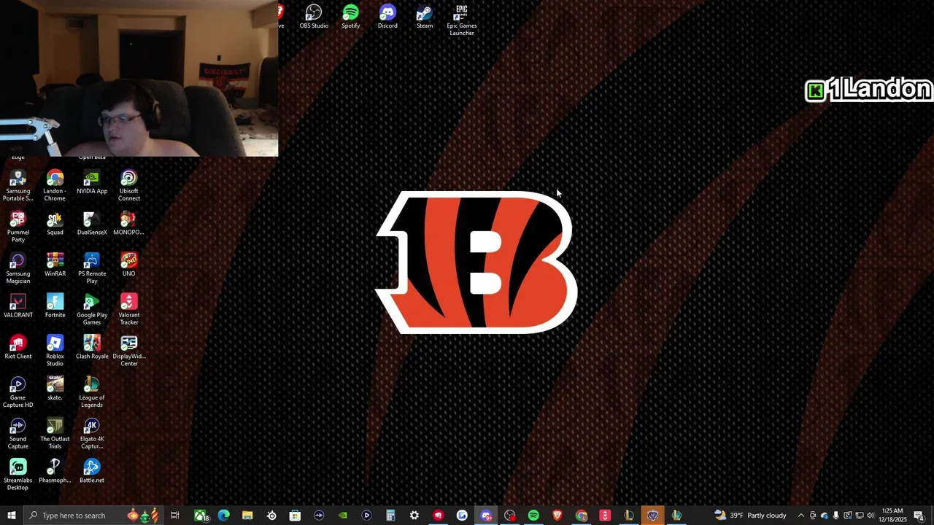Select Battle.net desktop icon
The image size is (934, 525).
pos(92,472)
